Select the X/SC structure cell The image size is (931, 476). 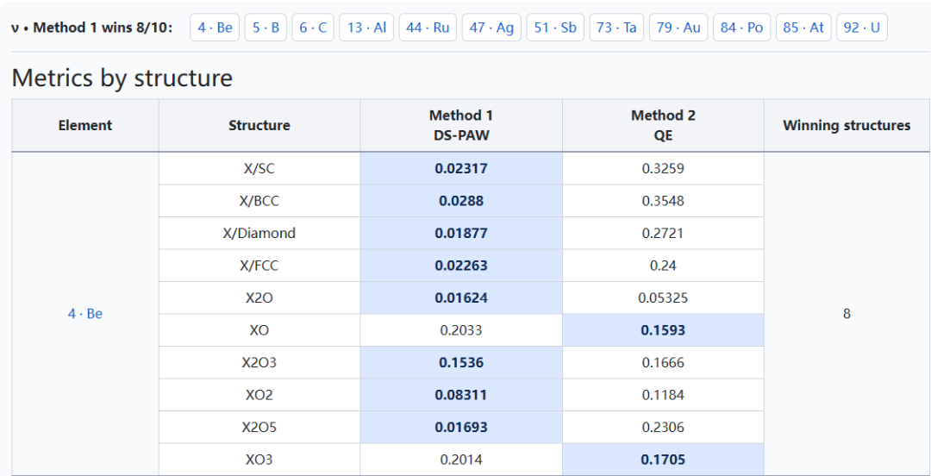coord(259,169)
